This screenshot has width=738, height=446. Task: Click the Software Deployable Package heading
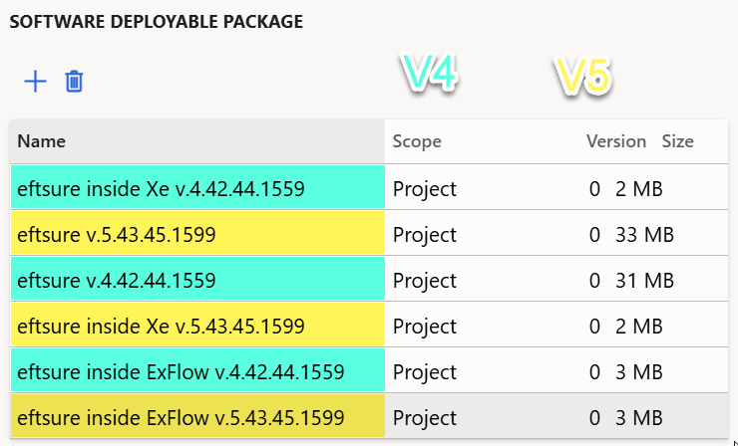(157, 22)
